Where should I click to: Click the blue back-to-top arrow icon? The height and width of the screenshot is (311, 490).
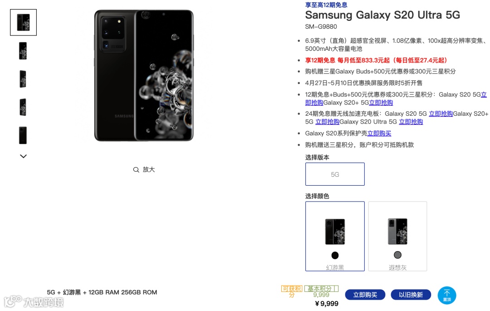click(x=446, y=296)
